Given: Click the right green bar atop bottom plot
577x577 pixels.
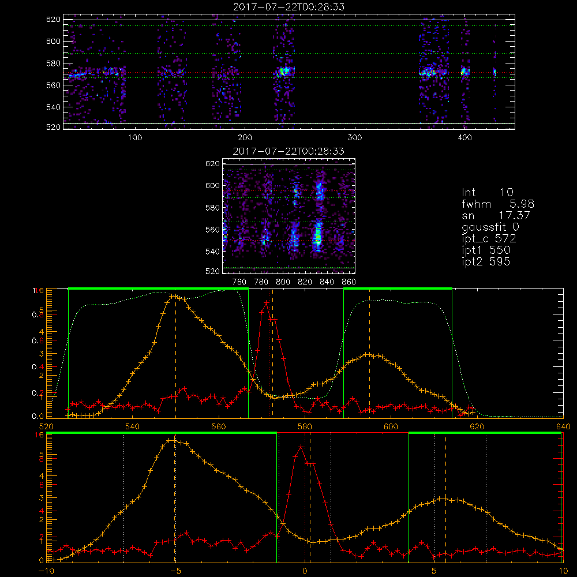Looking at the screenshot, I should pos(485,433).
